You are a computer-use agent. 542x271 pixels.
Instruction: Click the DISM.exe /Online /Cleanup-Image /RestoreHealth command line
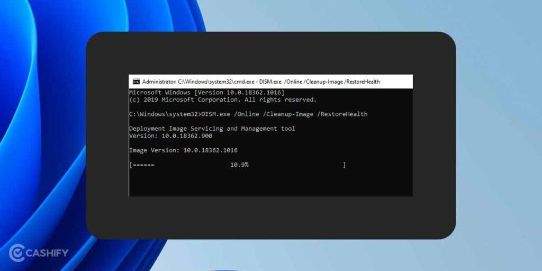(x=248, y=114)
